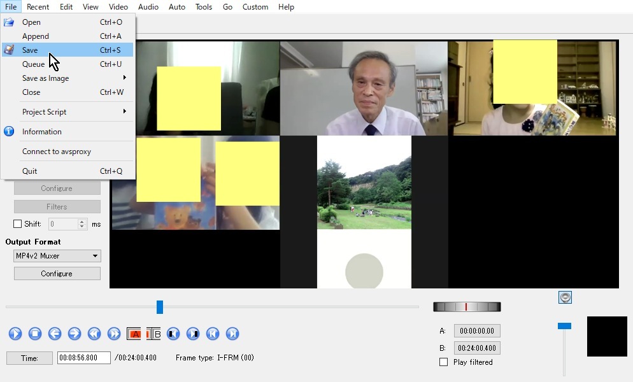The width and height of the screenshot is (633, 382).
Task: Select Queue from File menu
Action: (x=68, y=64)
